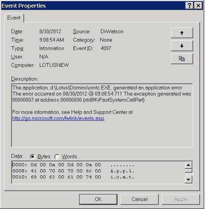Click the date value 8/30/2012
Screen dimensions: 205x209
tap(50, 32)
